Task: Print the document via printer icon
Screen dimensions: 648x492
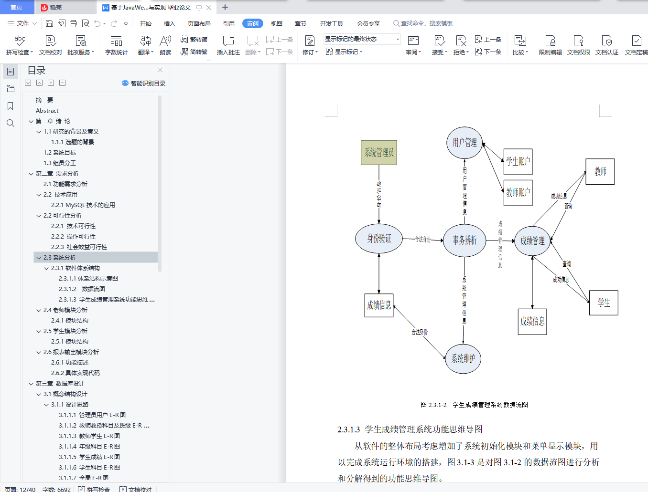Action: [x=73, y=23]
